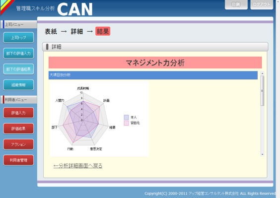
Task: Go to 表紙 breadcrumb step
Action: coord(51,31)
